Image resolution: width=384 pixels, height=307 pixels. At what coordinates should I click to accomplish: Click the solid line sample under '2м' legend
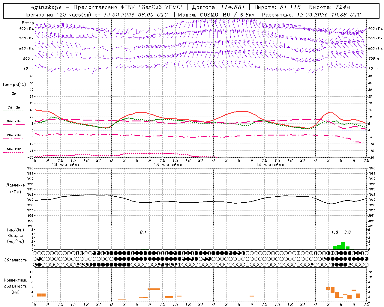click(14, 97)
